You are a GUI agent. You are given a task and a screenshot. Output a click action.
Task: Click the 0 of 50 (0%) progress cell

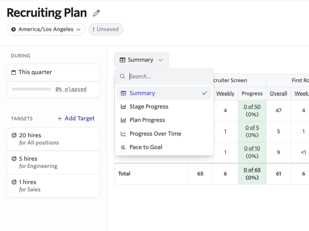(252, 110)
